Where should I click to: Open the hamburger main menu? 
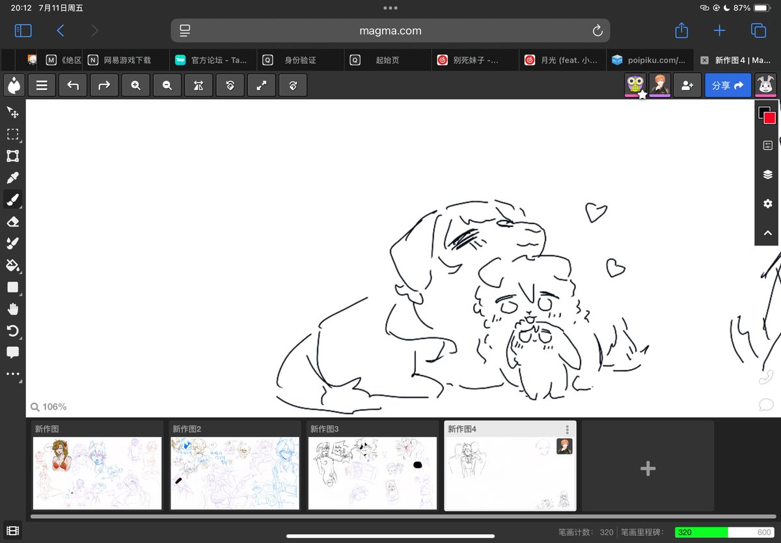click(x=42, y=85)
